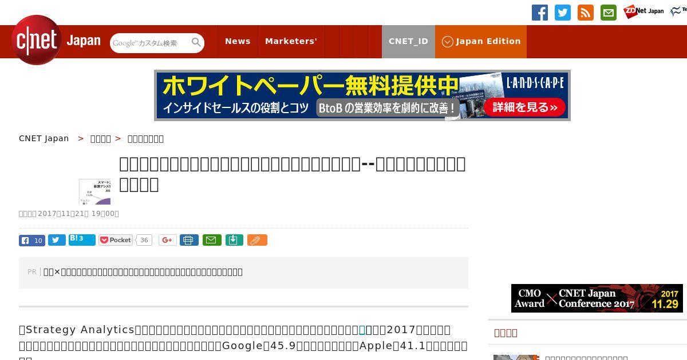687x360 pixels.
Task: Go to CNET Japan home via logo
Action: 56,40
